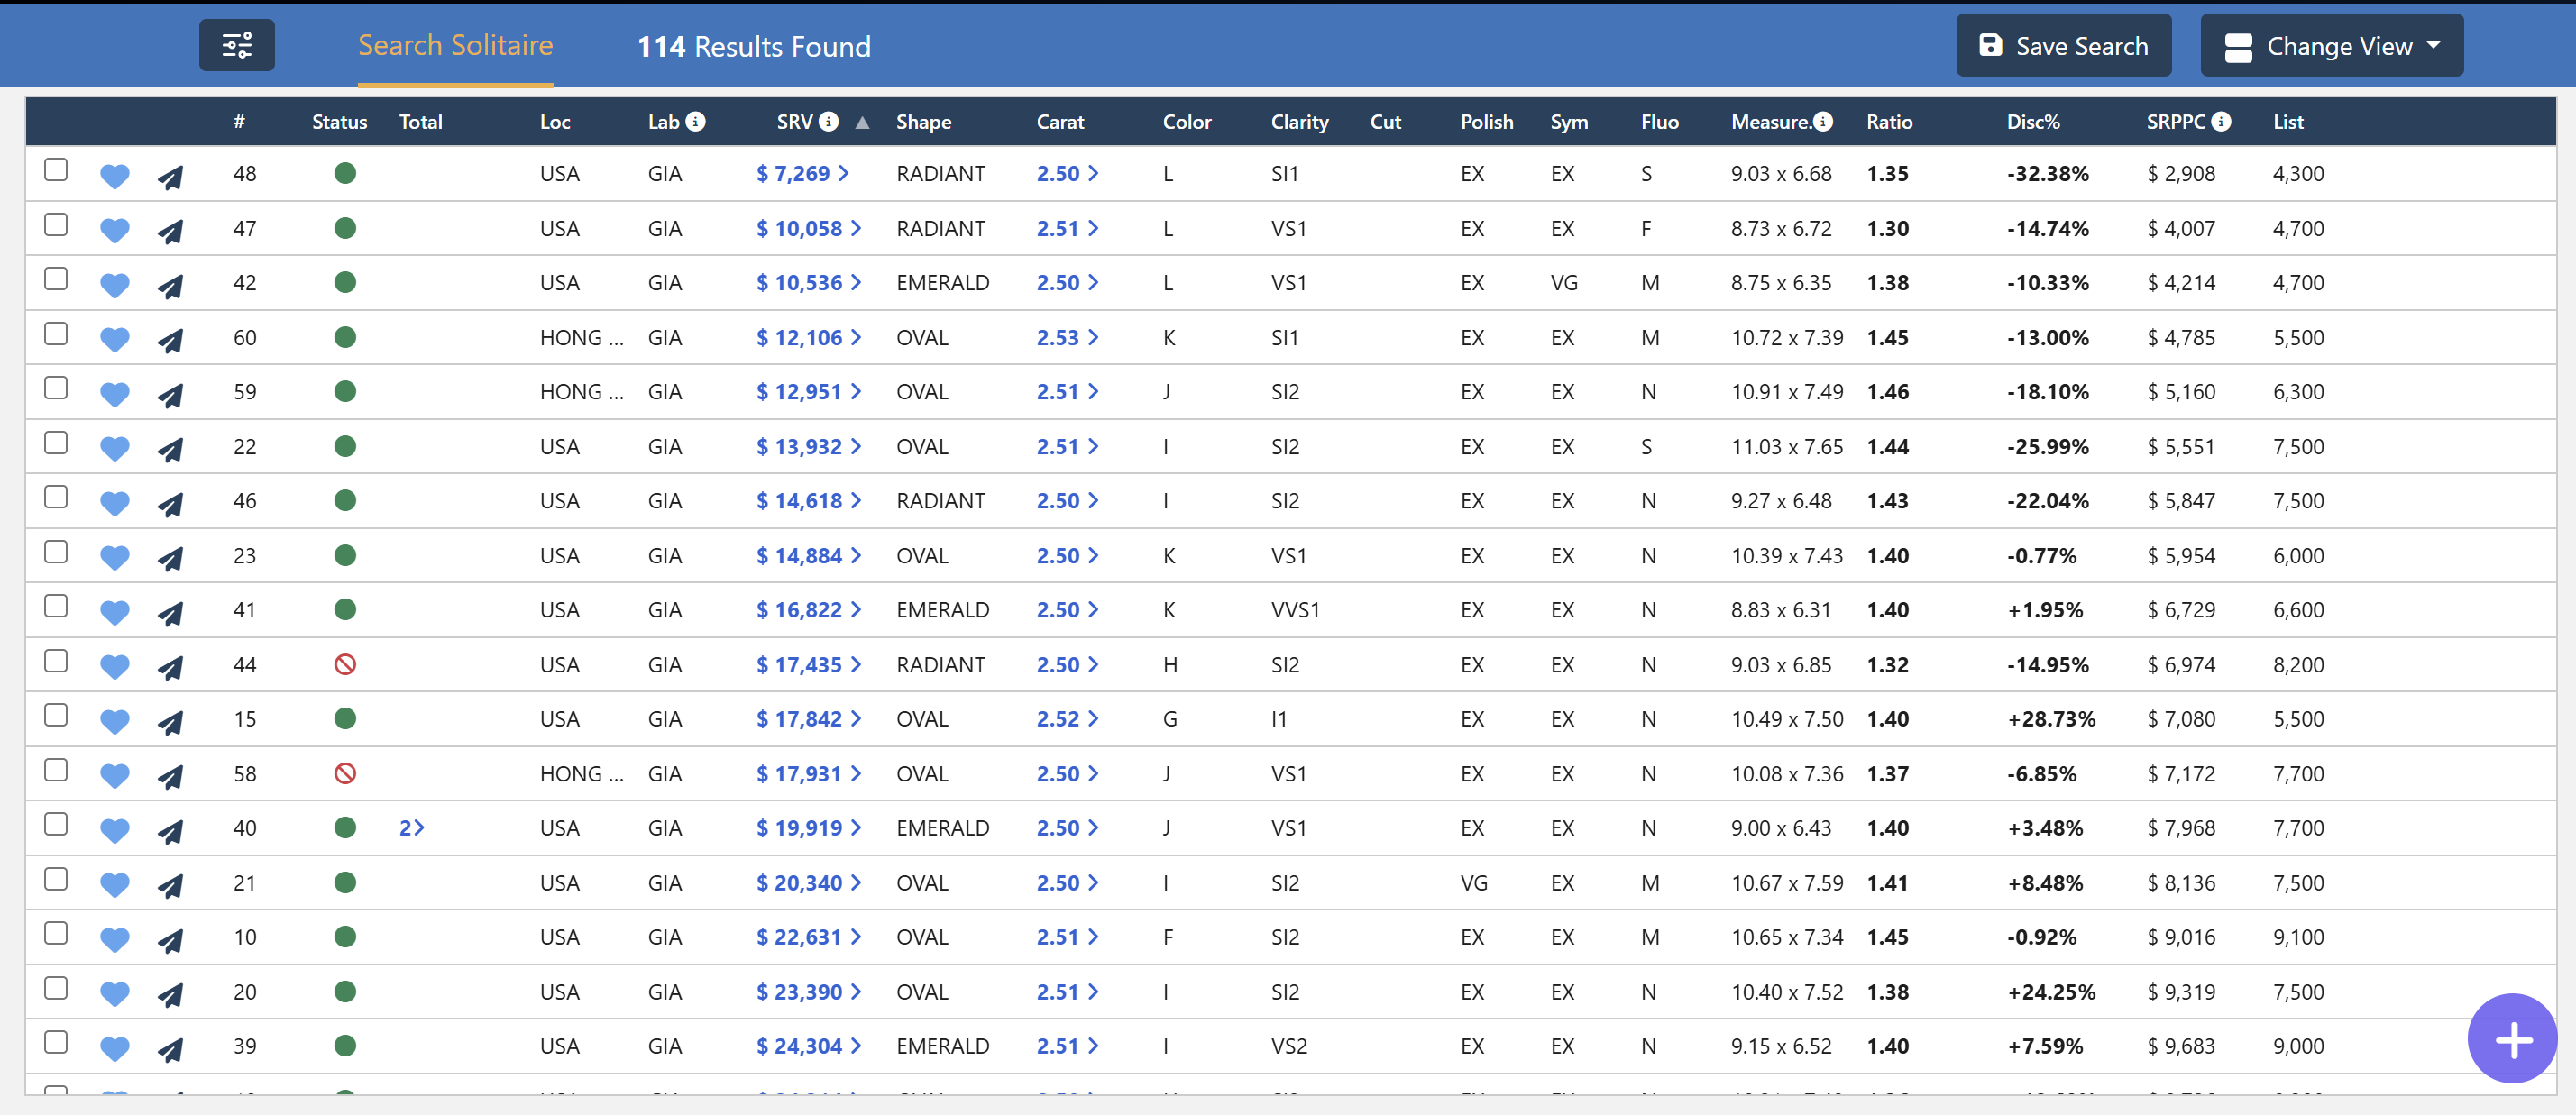Select the checkbox on row 15
Screen dimensions: 2576x1115
pos(55,715)
